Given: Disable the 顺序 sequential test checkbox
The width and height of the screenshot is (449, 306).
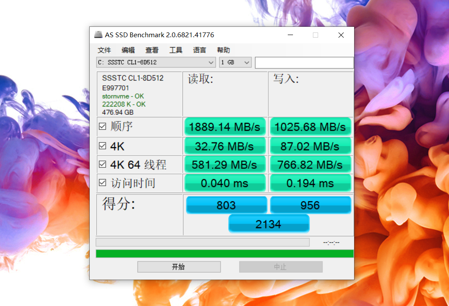Looking at the screenshot, I should coord(102,125).
